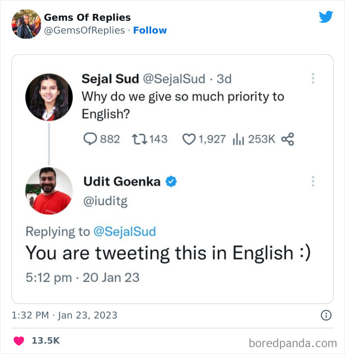Open the @SejalSud mention link in reply
345x354 pixels.
(124, 231)
